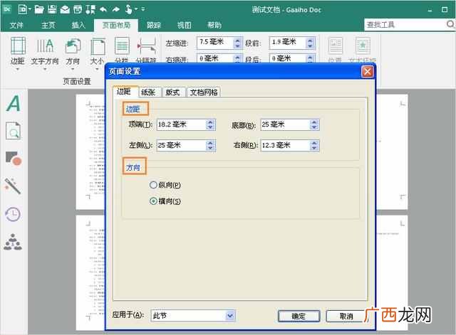
Task: Open the collaboration people sidebar icon
Action: (13, 242)
